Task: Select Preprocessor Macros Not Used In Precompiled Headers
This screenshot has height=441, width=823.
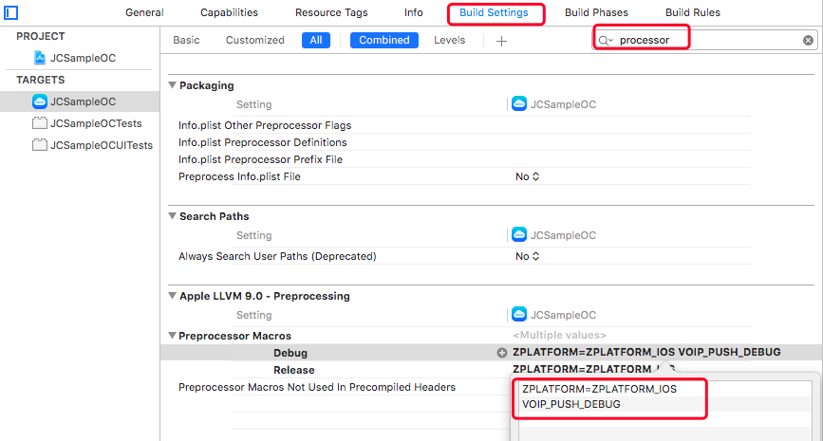Action: 317,388
